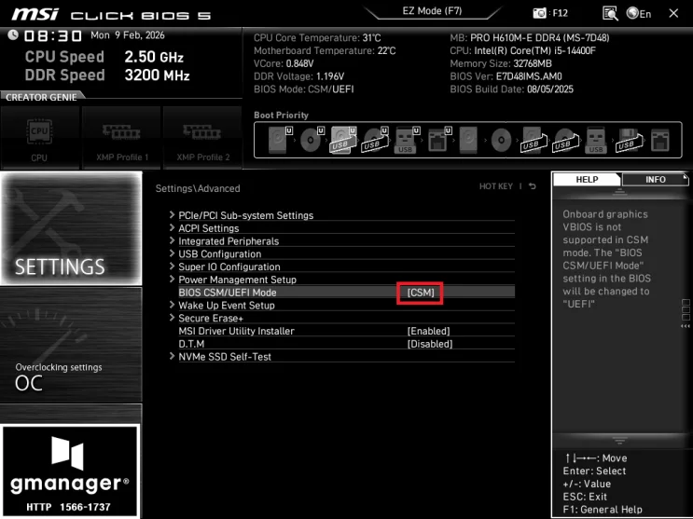Click the F12 screenshot camera icon
Viewport: 693px width, 519px height.
(539, 13)
